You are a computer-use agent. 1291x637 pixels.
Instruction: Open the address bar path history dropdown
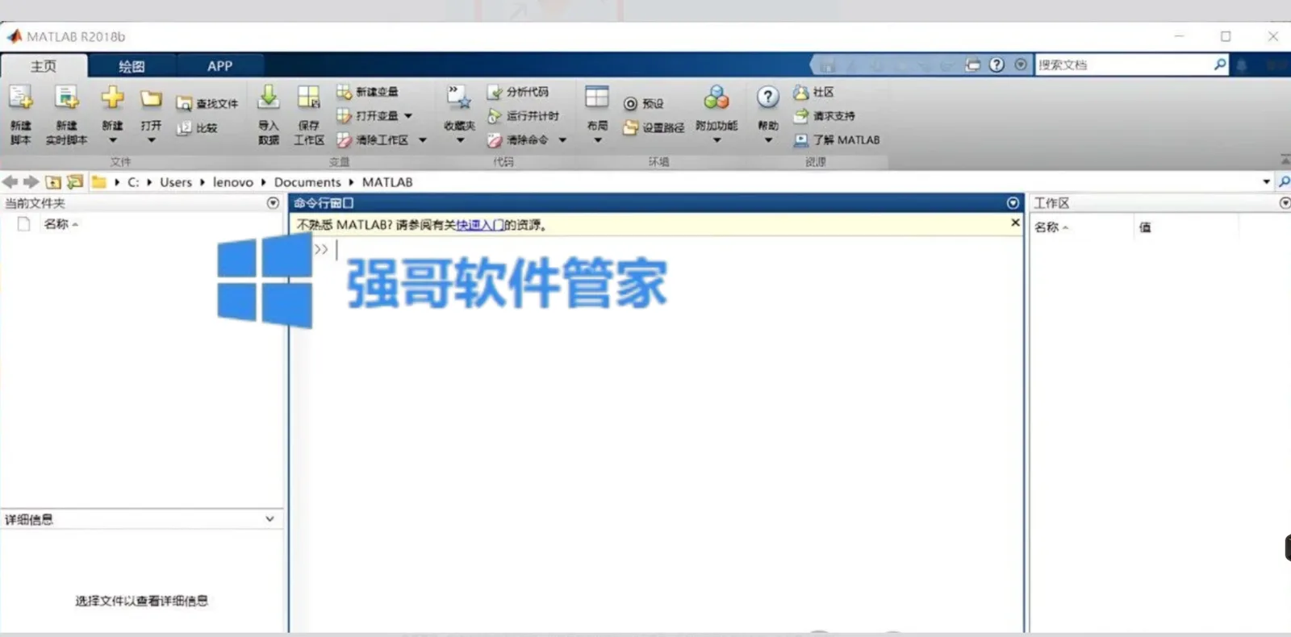coord(1266,182)
